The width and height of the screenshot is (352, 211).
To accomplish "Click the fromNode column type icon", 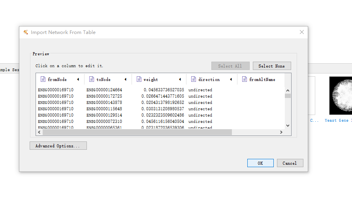I will (x=43, y=79).
